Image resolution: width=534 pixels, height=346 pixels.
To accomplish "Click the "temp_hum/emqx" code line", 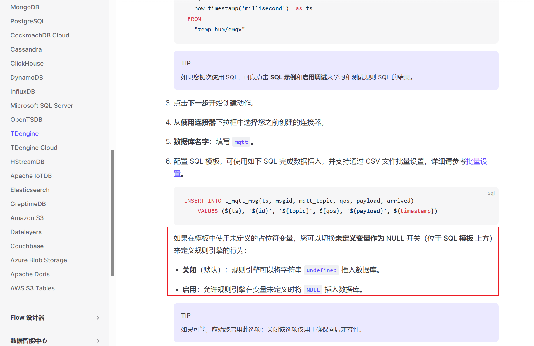I will tap(220, 30).
